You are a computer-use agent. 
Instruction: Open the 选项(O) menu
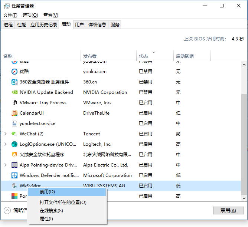(30, 15)
